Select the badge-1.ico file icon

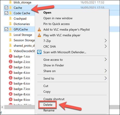coord(11,56)
